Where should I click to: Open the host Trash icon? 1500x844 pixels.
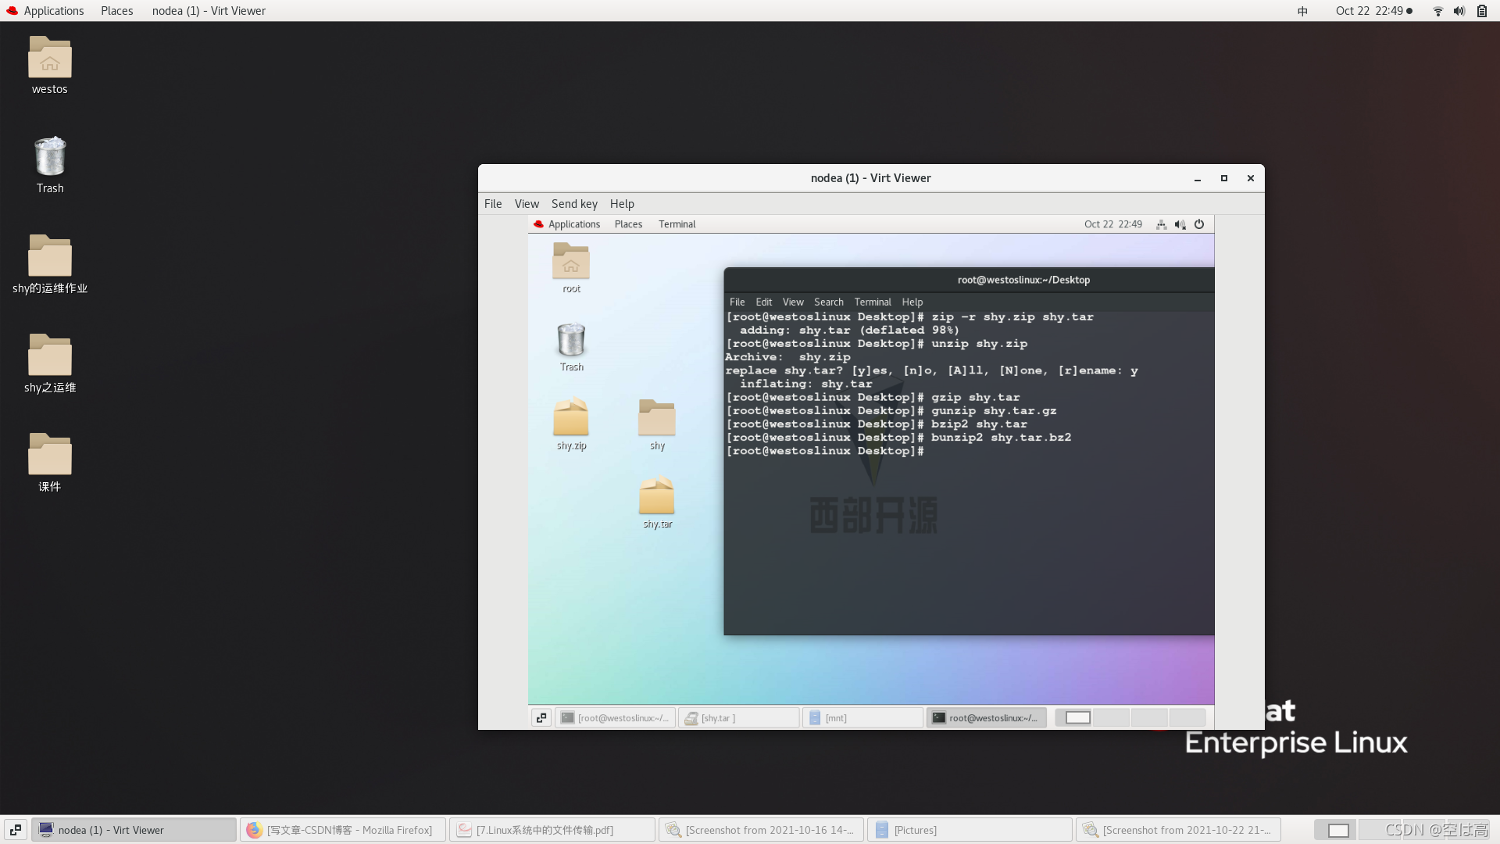50,157
